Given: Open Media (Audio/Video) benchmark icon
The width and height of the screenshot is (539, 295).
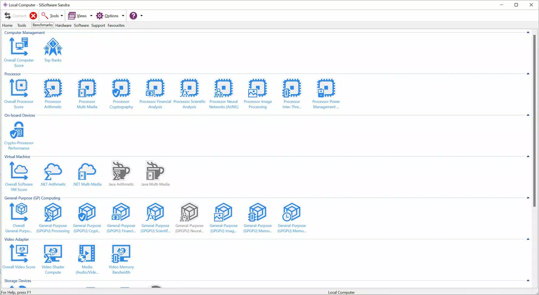Looking at the screenshot, I should click(x=87, y=259).
